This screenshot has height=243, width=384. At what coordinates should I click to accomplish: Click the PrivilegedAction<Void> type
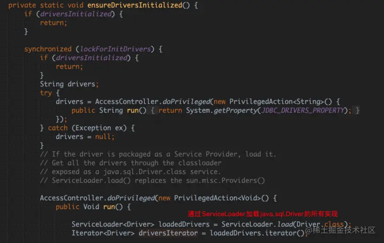tap(218, 198)
